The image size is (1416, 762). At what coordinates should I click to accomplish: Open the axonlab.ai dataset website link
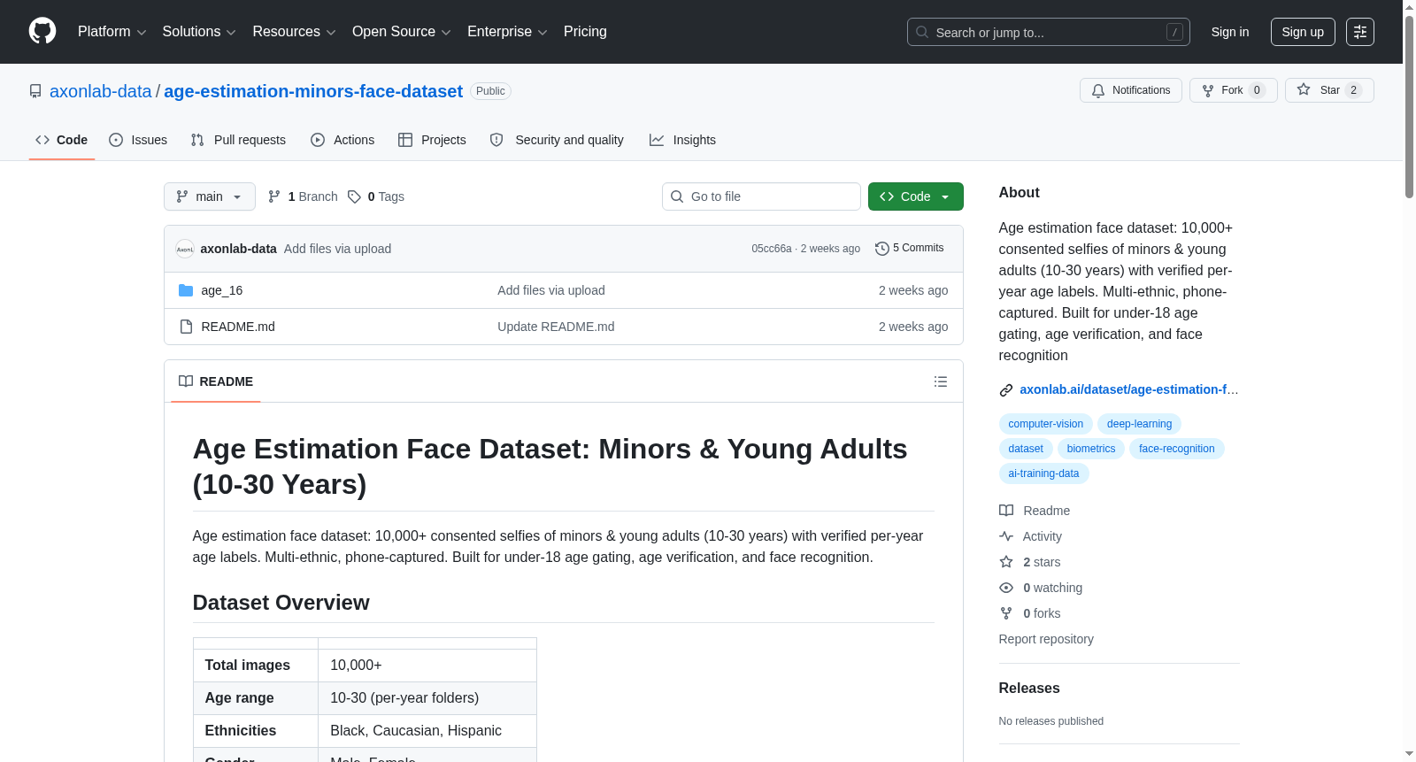tap(1128, 389)
